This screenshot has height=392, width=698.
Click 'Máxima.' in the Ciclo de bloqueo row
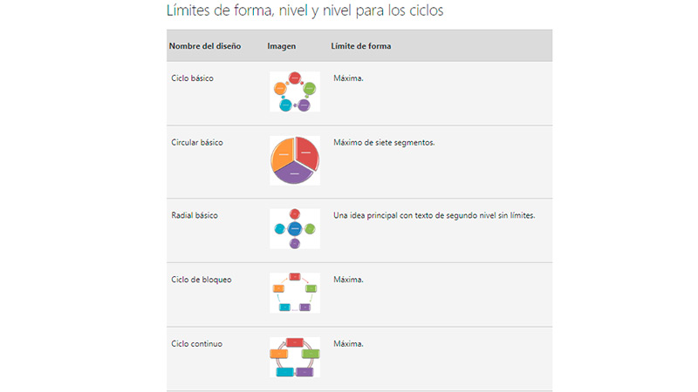(348, 280)
